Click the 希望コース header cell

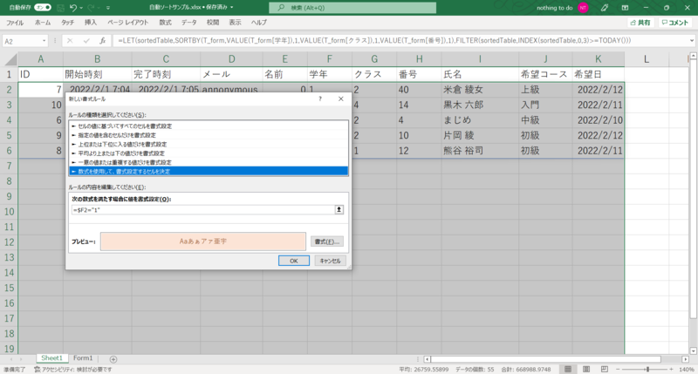(545, 74)
